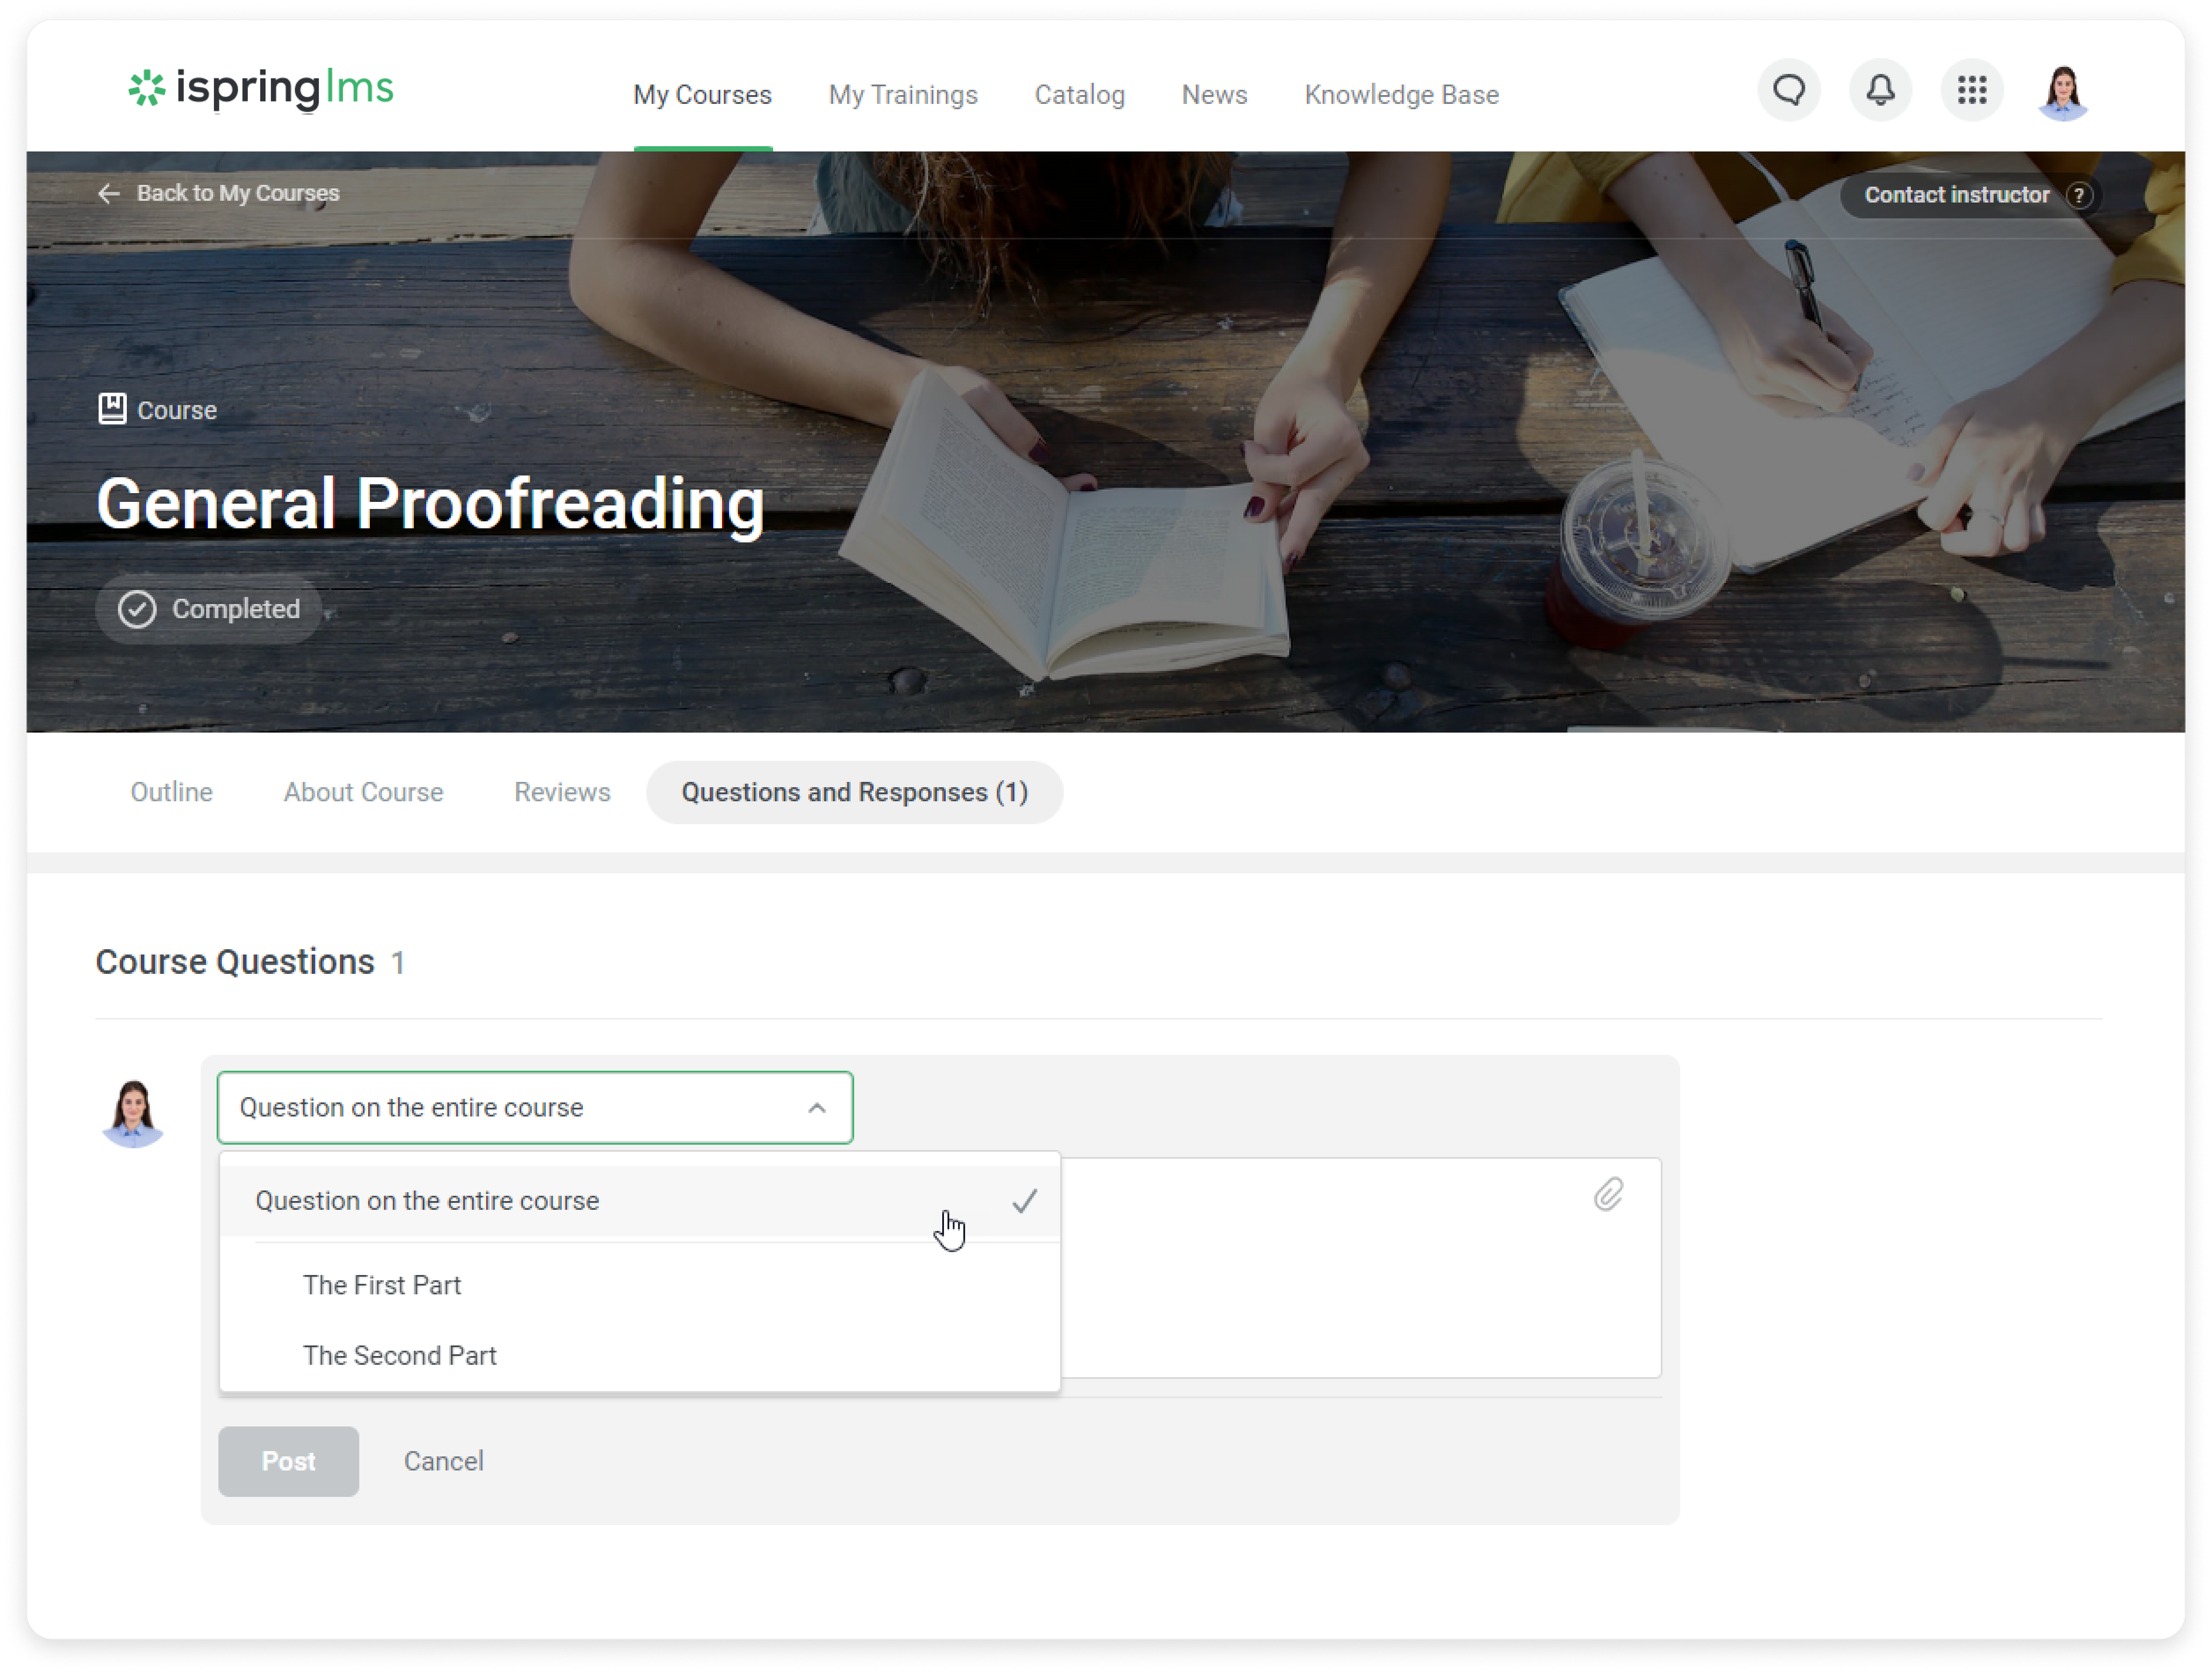Open the Reviews tab
2212x1673 pixels.
(x=562, y=792)
